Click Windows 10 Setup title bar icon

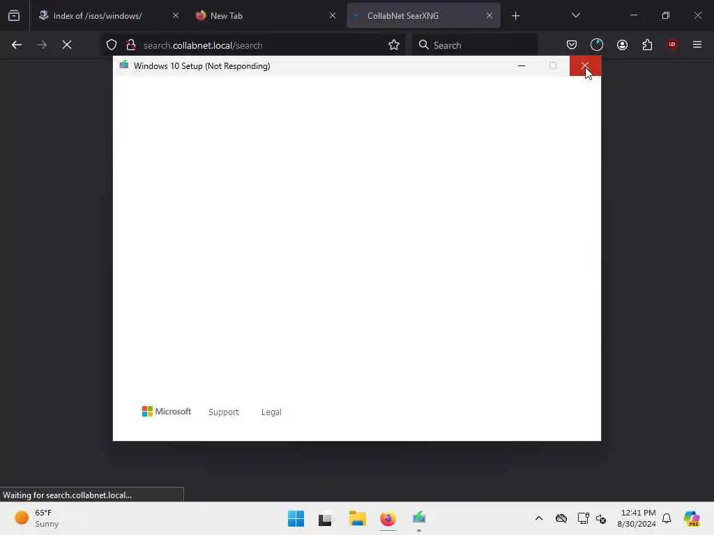click(x=124, y=65)
